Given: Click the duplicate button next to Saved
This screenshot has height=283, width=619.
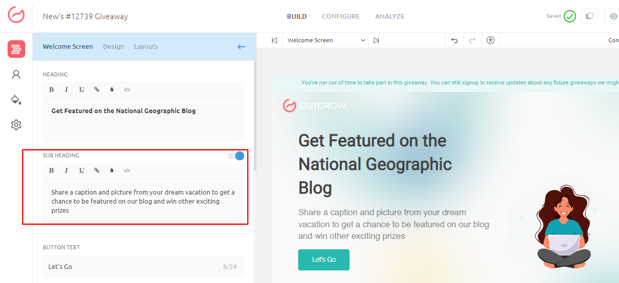Looking at the screenshot, I should pos(589,16).
